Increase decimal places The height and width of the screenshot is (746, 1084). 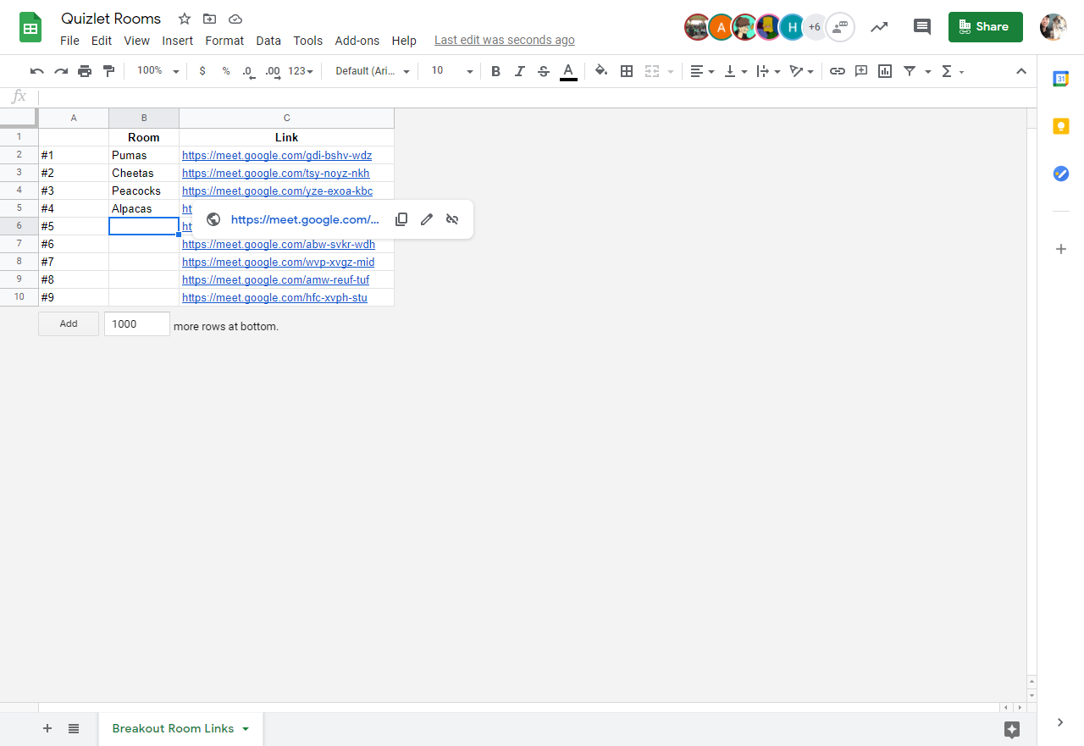[x=273, y=71]
